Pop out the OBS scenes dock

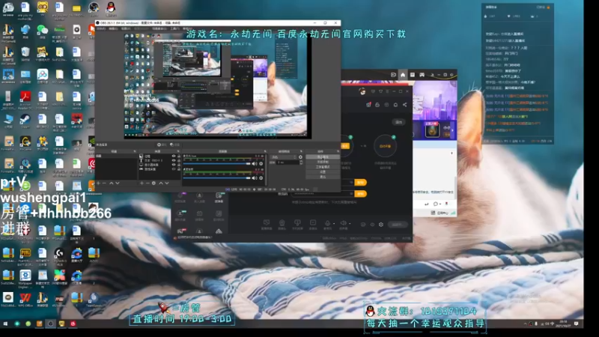(135, 151)
